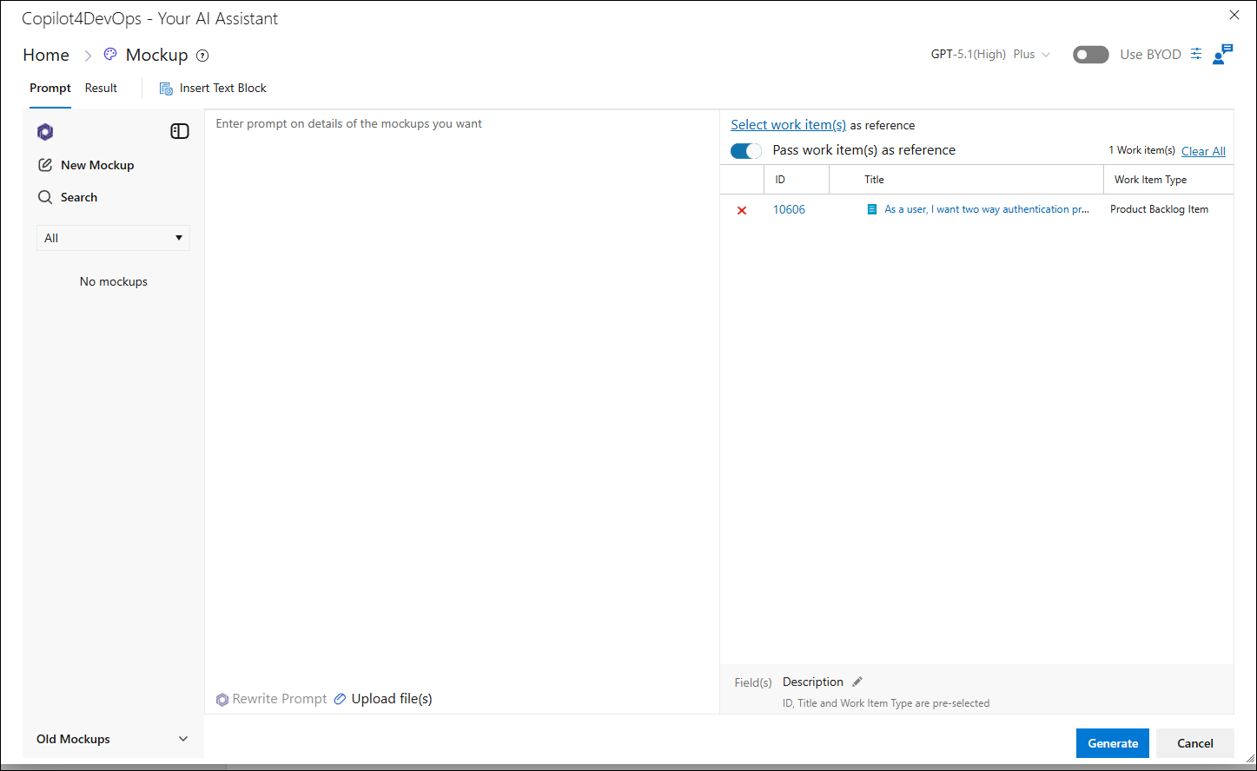This screenshot has width=1257, height=771.
Task: Collapse the sidebar panel icon
Action: point(180,131)
